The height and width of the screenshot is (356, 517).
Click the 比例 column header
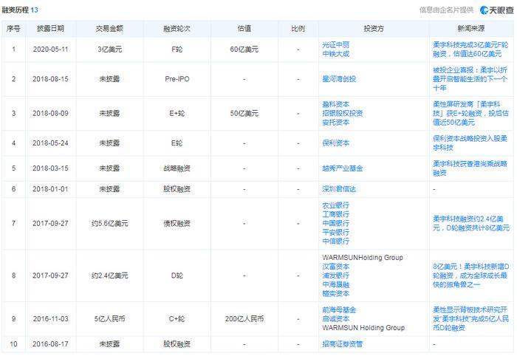(298, 29)
